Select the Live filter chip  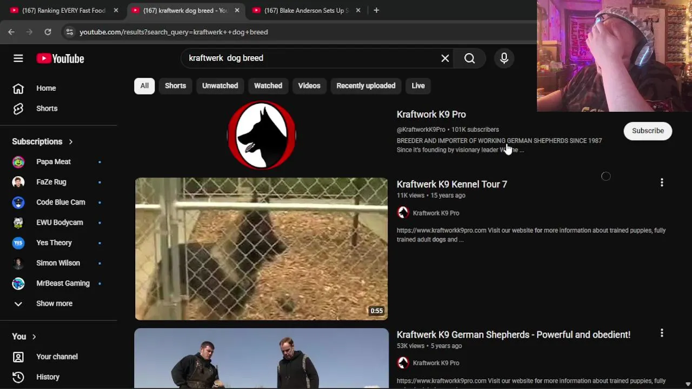(418, 85)
